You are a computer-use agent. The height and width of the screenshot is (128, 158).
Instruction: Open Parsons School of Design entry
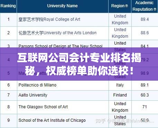[x=61, y=46]
